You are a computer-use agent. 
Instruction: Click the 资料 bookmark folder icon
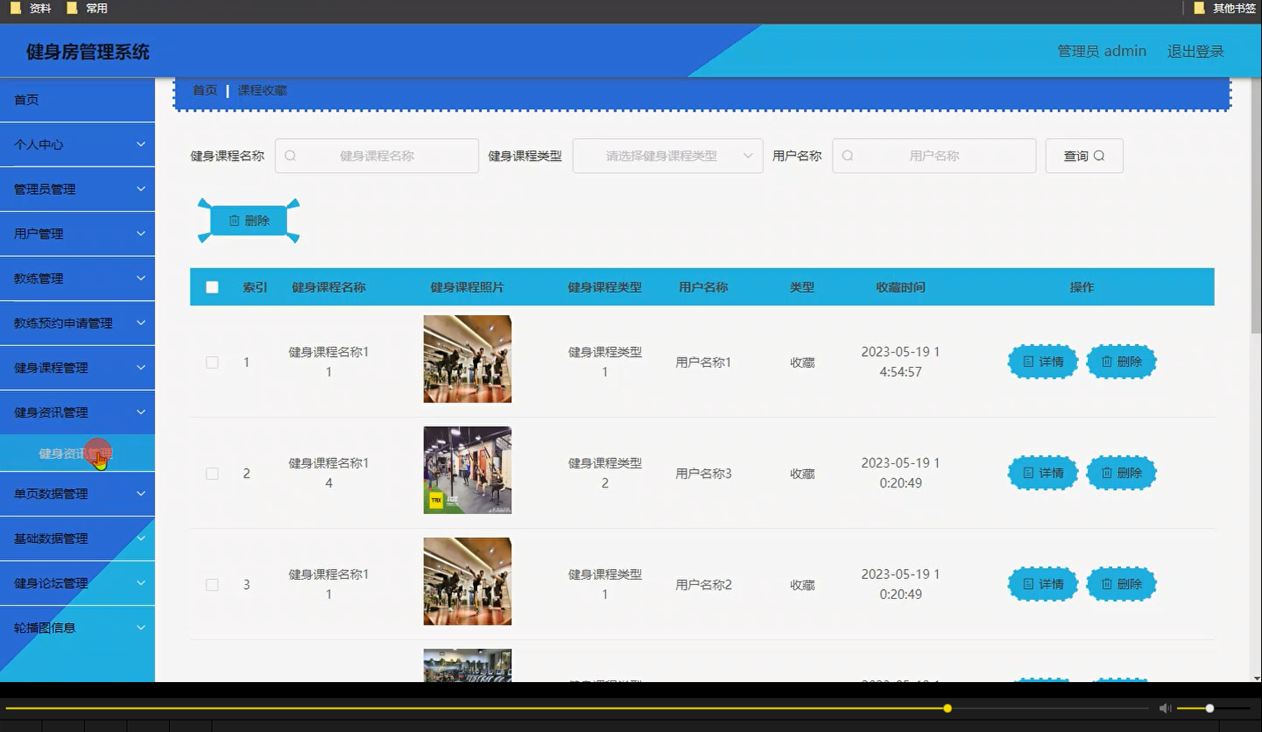pyautogui.click(x=15, y=7)
